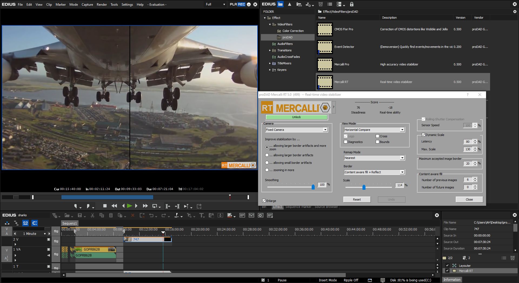The width and height of the screenshot is (519, 283).
Task: Switch to the Source Browser tab
Action: click(x=326, y=207)
